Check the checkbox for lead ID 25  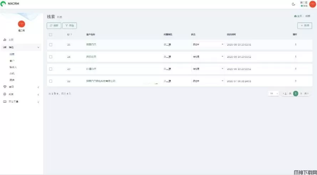click(x=51, y=45)
